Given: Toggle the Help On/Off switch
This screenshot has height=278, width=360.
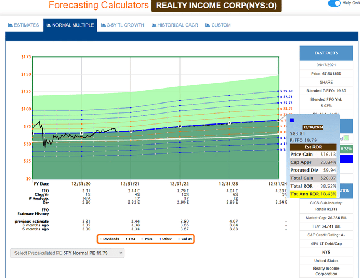Looking at the screenshot, I should tap(334, 3).
